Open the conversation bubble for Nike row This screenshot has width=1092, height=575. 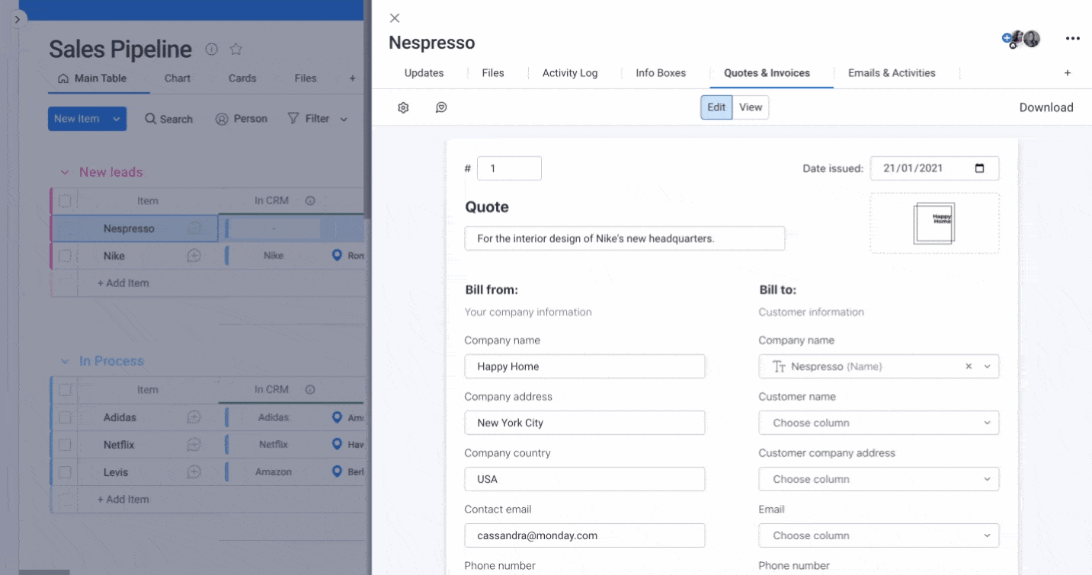(x=194, y=256)
